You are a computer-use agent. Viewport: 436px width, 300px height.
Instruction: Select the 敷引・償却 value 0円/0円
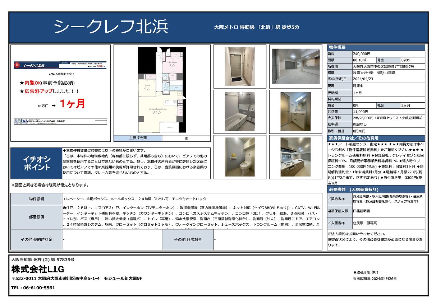[359, 131]
